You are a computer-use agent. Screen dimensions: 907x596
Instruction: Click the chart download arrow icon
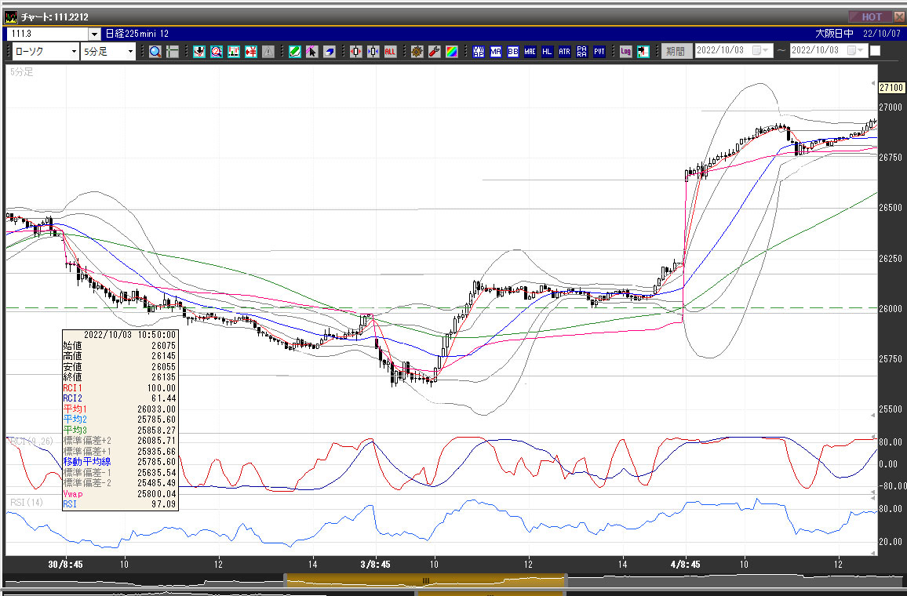pyautogui.click(x=199, y=52)
